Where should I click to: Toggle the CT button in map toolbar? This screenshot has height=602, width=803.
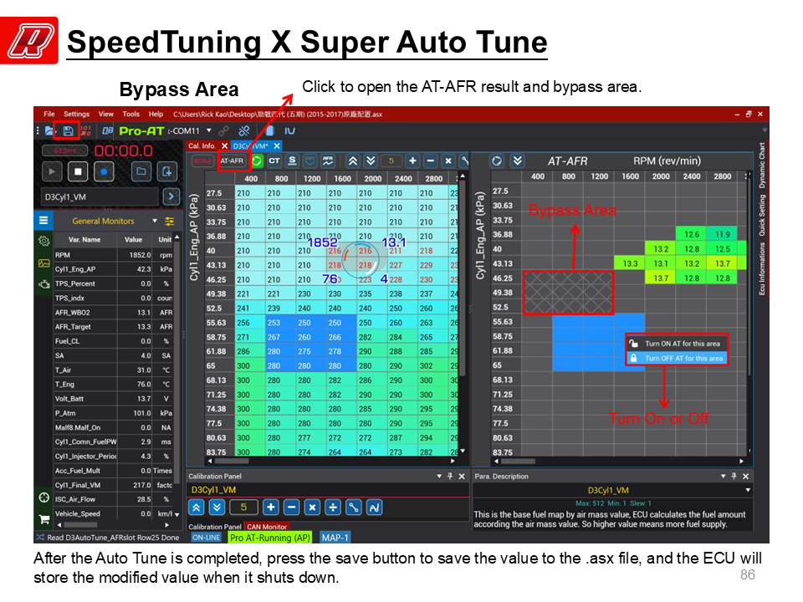click(x=274, y=161)
